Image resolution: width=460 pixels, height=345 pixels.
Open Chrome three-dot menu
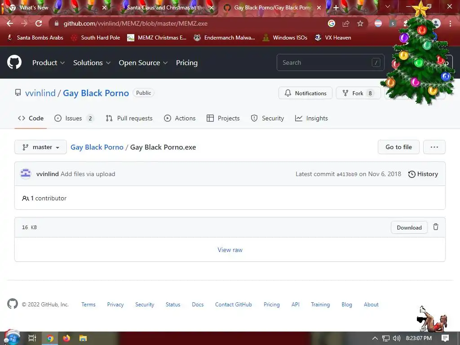(450, 23)
